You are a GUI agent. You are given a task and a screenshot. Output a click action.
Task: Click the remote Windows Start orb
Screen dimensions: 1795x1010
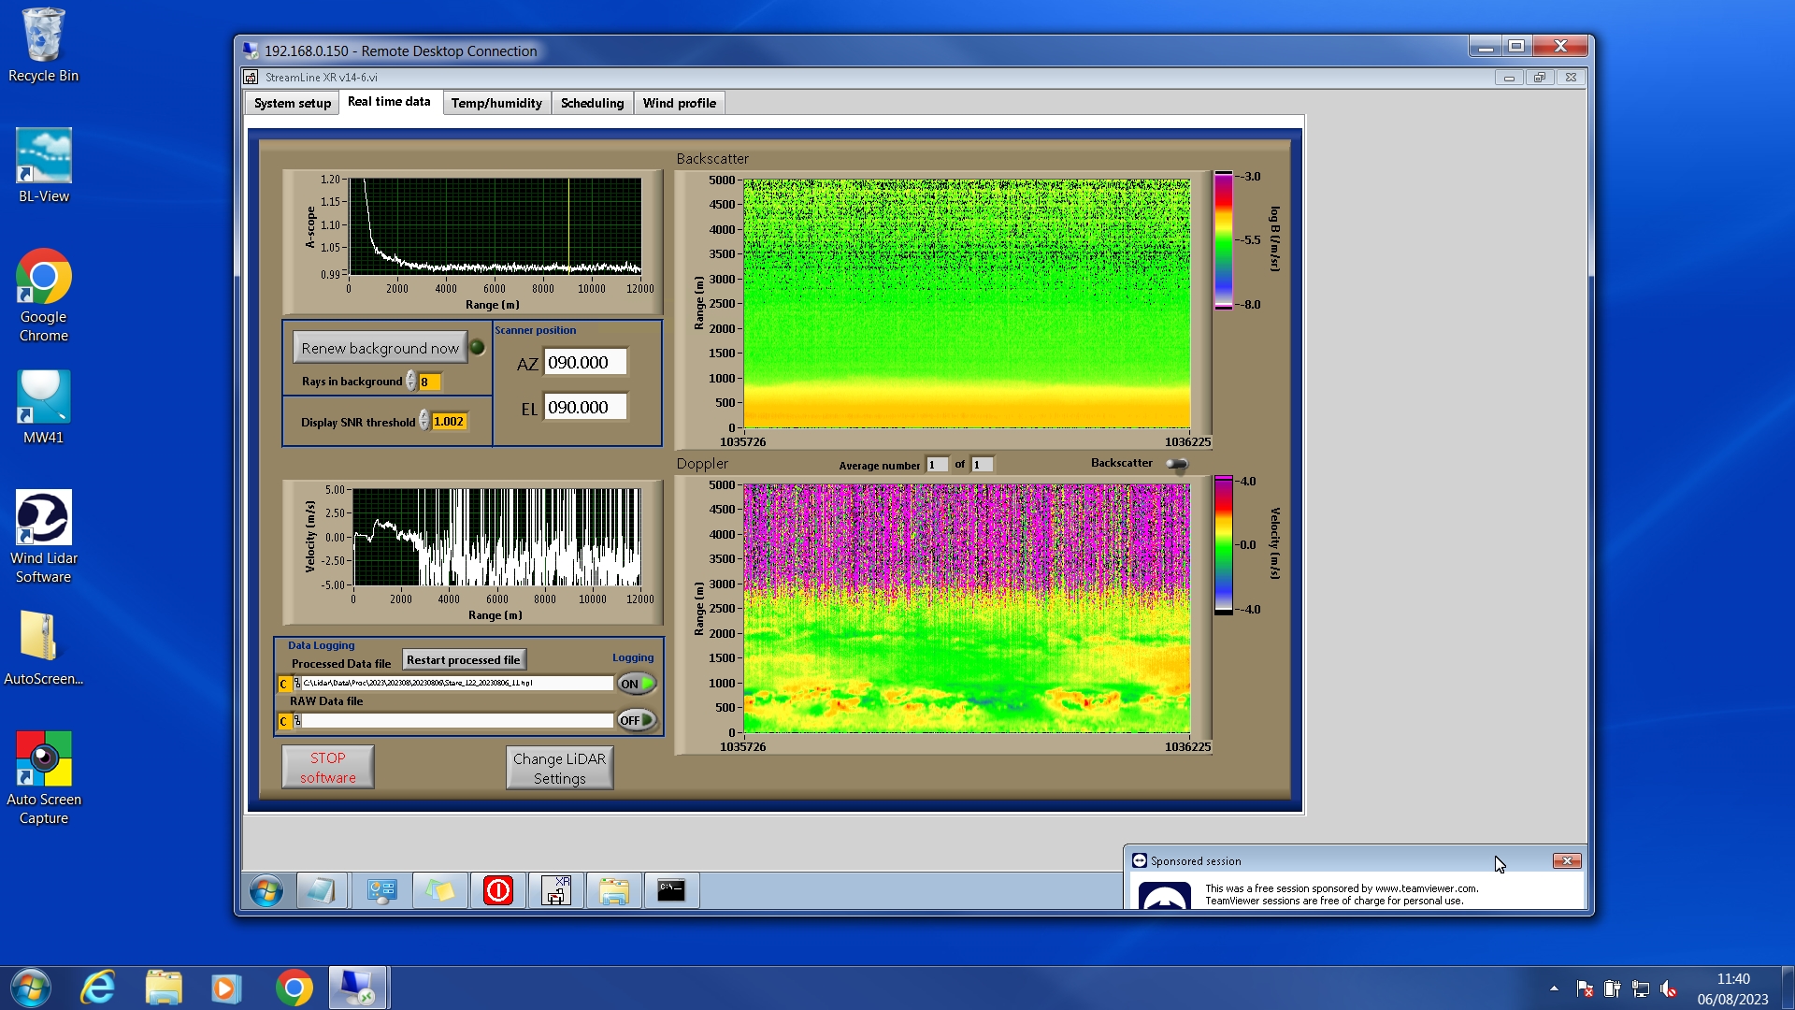pyautogui.click(x=266, y=890)
